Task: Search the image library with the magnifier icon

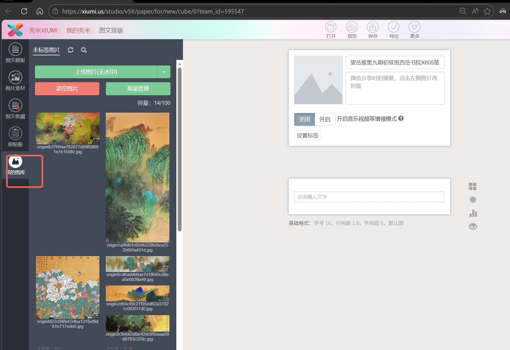Action: 84,50
